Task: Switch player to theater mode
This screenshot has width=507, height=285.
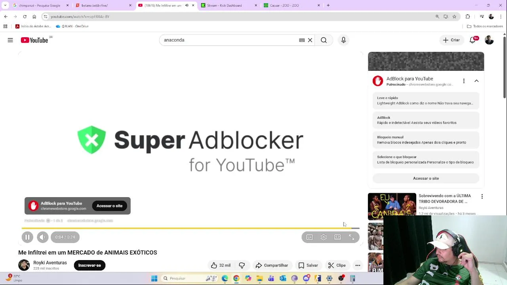Action: [x=337, y=237]
